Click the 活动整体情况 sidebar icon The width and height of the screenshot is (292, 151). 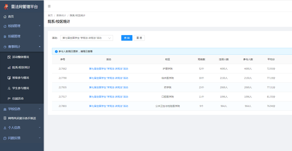[9, 57]
